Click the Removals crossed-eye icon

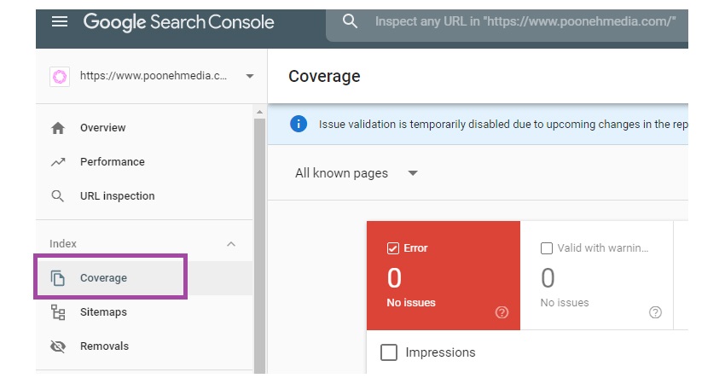pyautogui.click(x=58, y=346)
